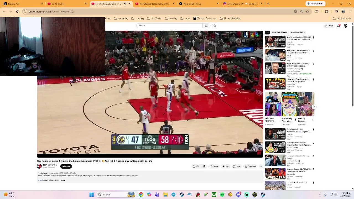The image size is (354, 199).
Task: Open Chrome media controls icon
Action: [337, 12]
